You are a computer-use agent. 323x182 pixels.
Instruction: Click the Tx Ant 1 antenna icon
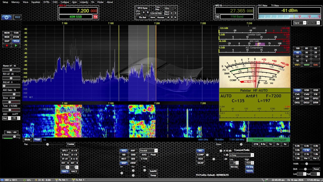[73, 180]
